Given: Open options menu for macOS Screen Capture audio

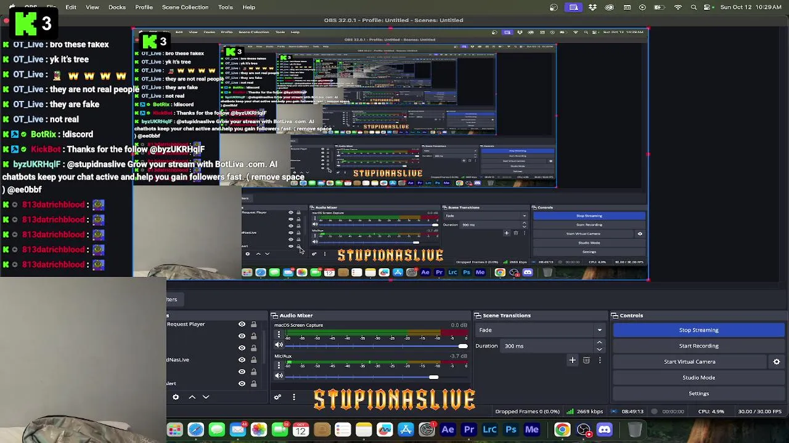Looking at the screenshot, I should click(279, 335).
